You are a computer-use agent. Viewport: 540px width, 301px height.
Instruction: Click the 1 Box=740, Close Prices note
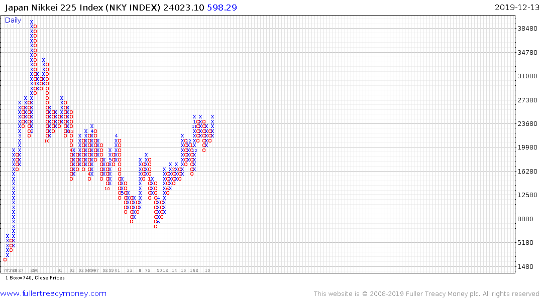click(x=35, y=277)
